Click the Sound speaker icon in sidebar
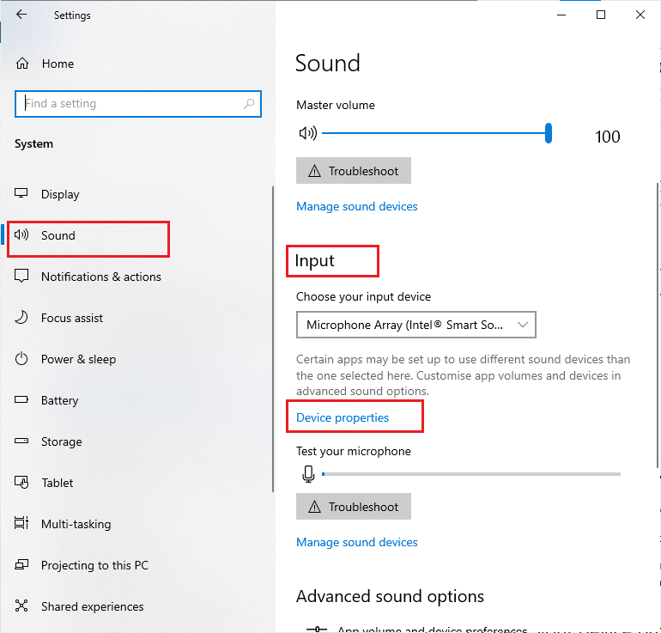The image size is (661, 633). 21,234
